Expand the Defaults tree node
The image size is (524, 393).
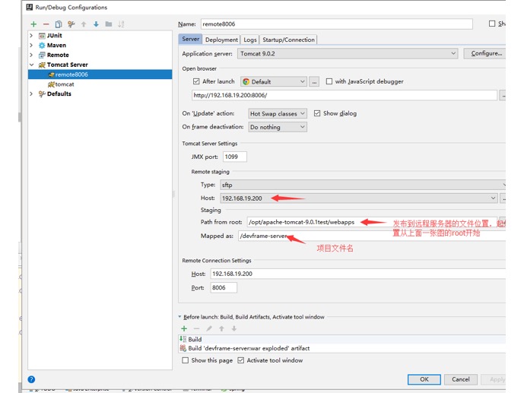31,93
